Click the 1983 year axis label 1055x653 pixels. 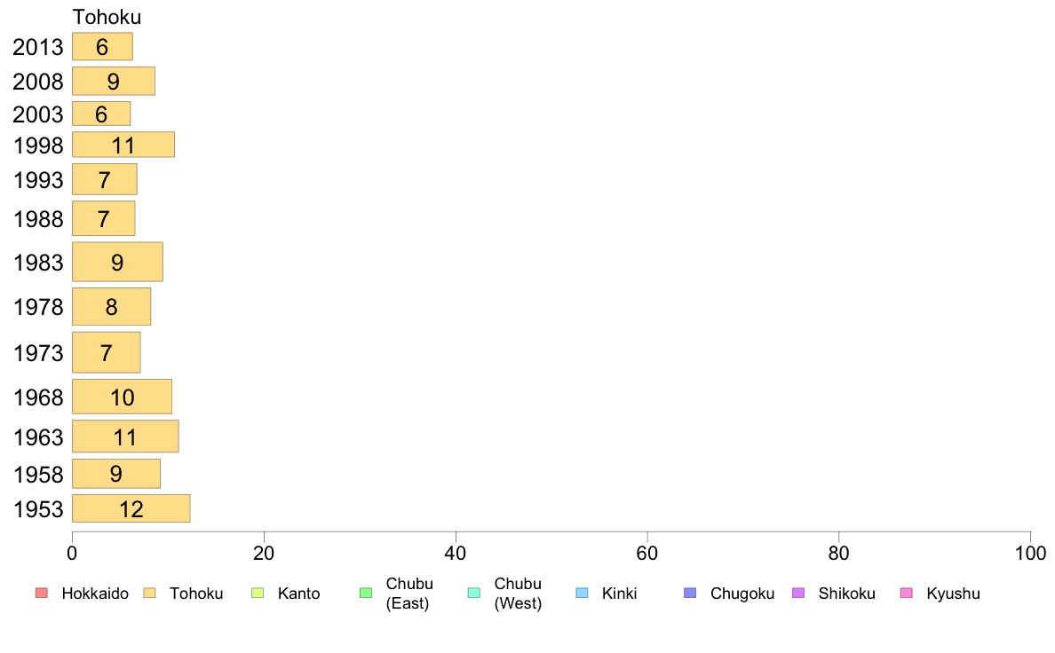tap(38, 263)
